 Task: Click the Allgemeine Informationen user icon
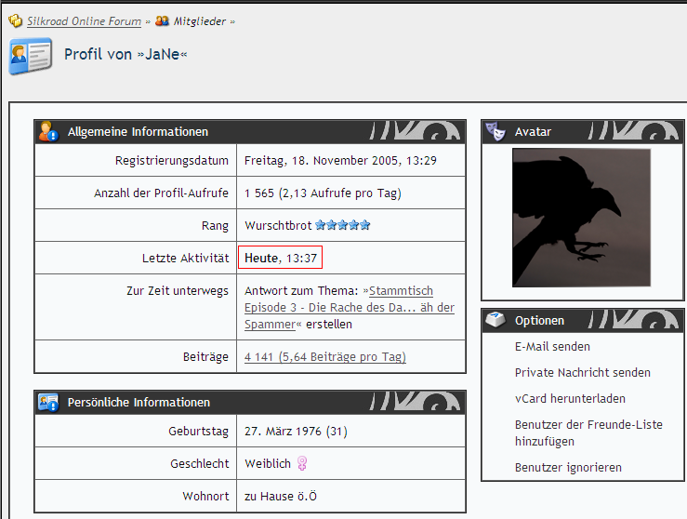click(48, 132)
